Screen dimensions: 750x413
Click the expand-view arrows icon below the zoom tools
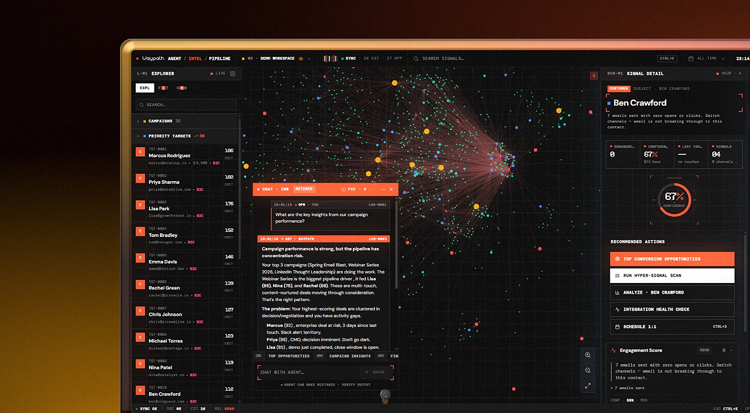click(588, 386)
